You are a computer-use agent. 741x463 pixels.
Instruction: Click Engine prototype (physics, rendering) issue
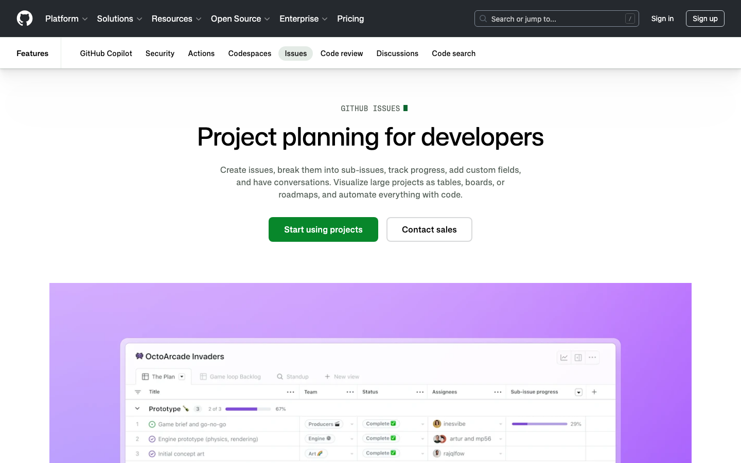tap(208, 439)
